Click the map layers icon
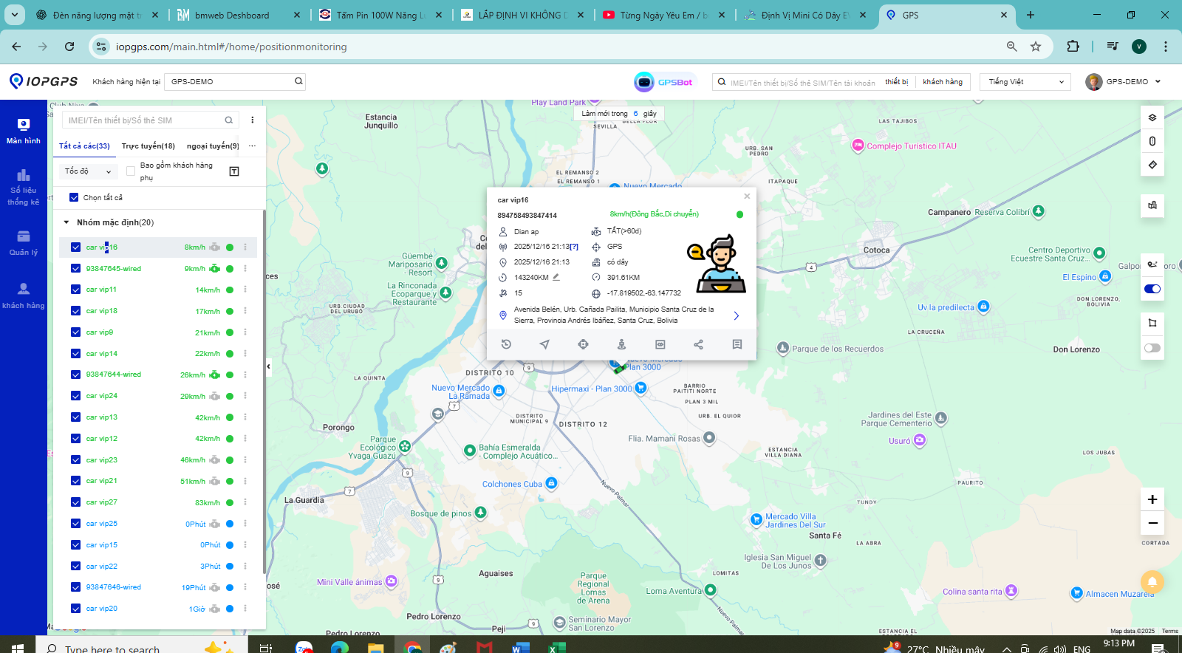The image size is (1182, 653). [1152, 117]
